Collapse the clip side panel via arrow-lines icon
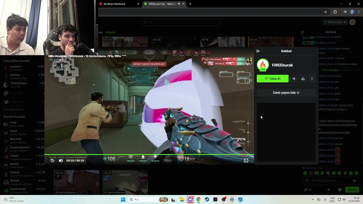Viewport: 363px width, 204px height. point(258,51)
